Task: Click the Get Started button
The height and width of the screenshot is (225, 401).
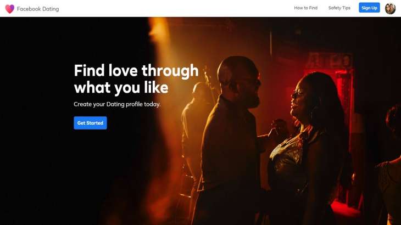Action: click(x=90, y=123)
